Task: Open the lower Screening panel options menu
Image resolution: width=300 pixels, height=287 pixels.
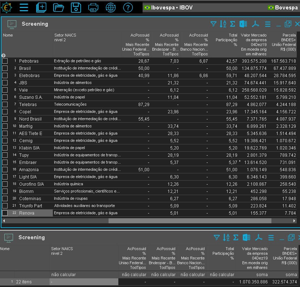Action: click(271, 238)
